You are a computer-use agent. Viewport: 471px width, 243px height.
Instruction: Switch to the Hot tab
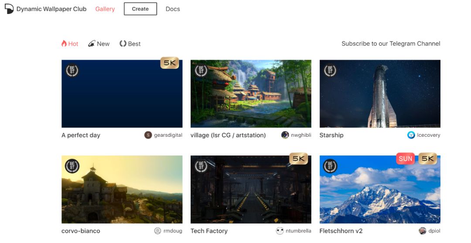tap(70, 44)
